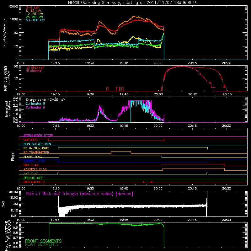Click the AAZ_FLAG label
The width and height of the screenshot is (251, 251).
pyautogui.click(x=31, y=174)
